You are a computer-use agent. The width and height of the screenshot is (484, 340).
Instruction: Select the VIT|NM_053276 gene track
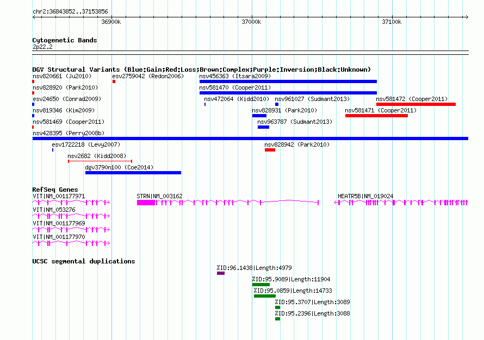pos(71,216)
